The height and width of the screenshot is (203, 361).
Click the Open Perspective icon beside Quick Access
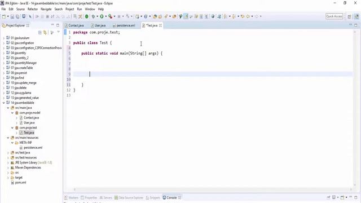click(350, 16)
